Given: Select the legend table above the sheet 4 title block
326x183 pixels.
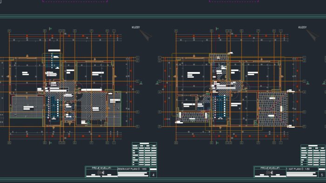Looking at the screenshot, I should pos(144,154).
